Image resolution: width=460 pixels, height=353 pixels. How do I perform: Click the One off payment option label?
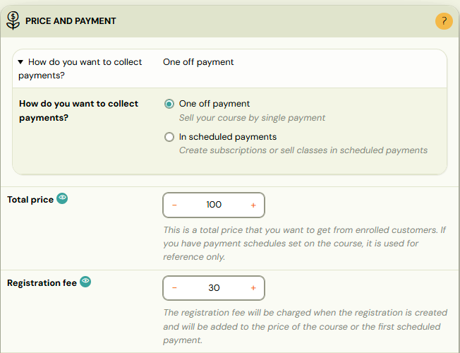214,104
